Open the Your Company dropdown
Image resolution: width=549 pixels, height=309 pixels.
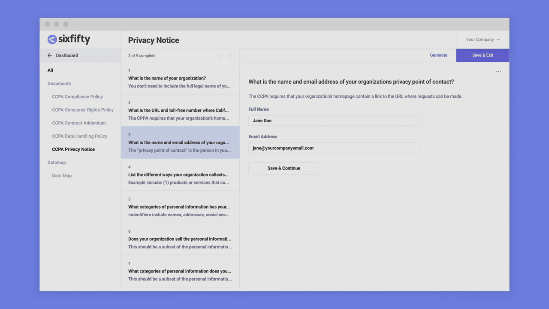[x=483, y=39]
